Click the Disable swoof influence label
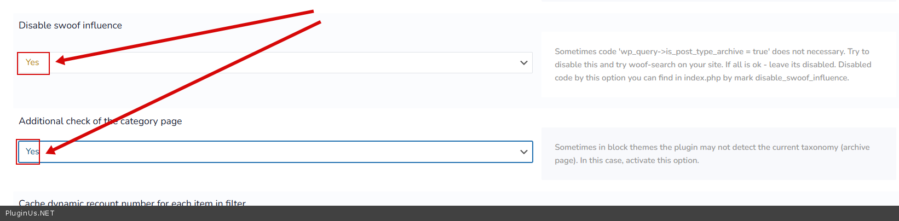This screenshot has width=899, height=221. coord(70,25)
